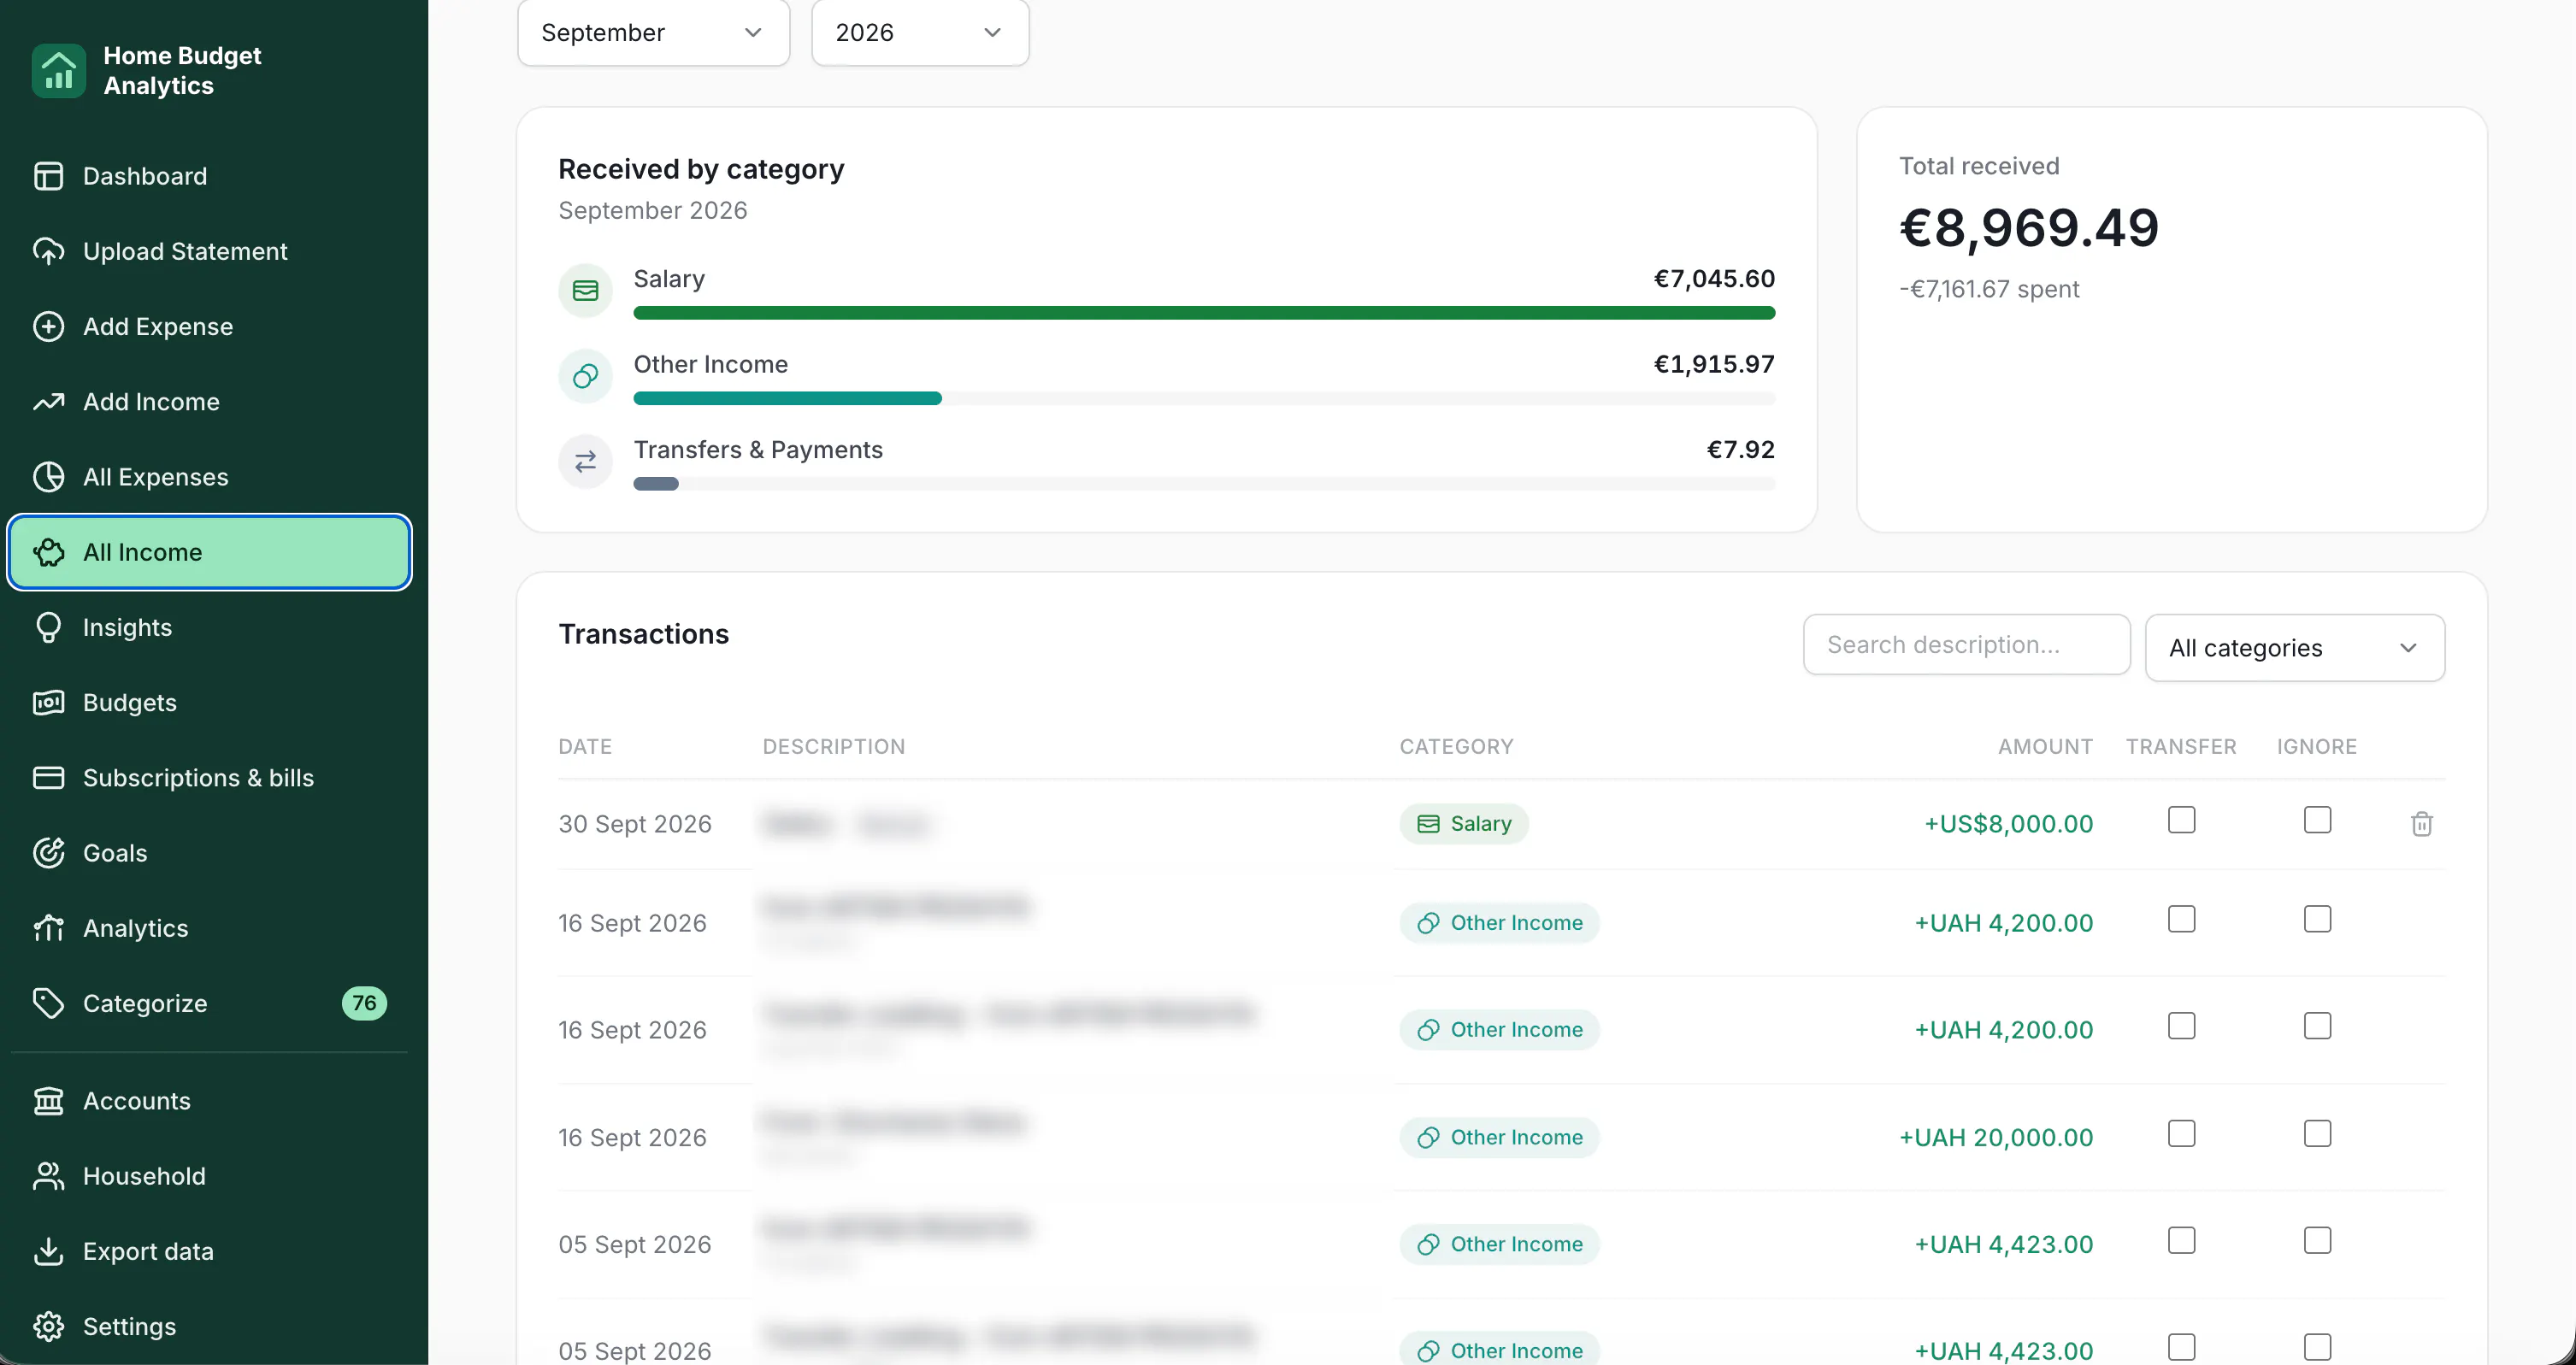Viewport: 2576px width, 1365px height.
Task: Tick Transfer checkbox for US$8,000.00 salary row
Action: click(2181, 820)
